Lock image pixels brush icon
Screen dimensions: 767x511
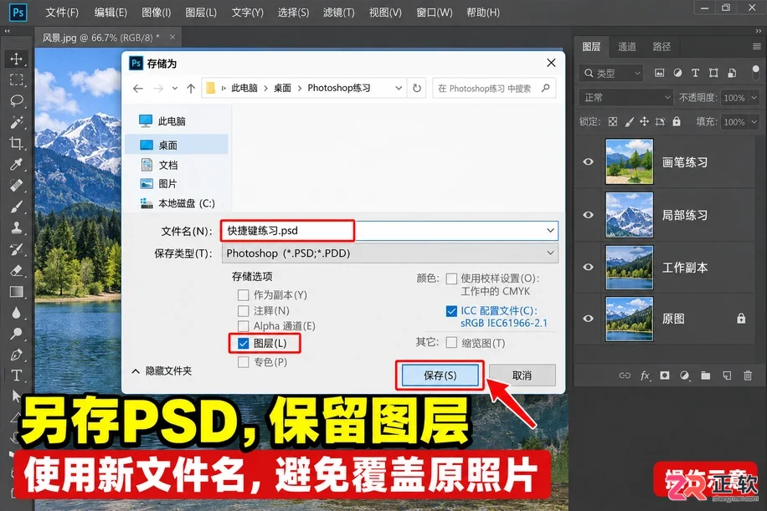click(629, 121)
